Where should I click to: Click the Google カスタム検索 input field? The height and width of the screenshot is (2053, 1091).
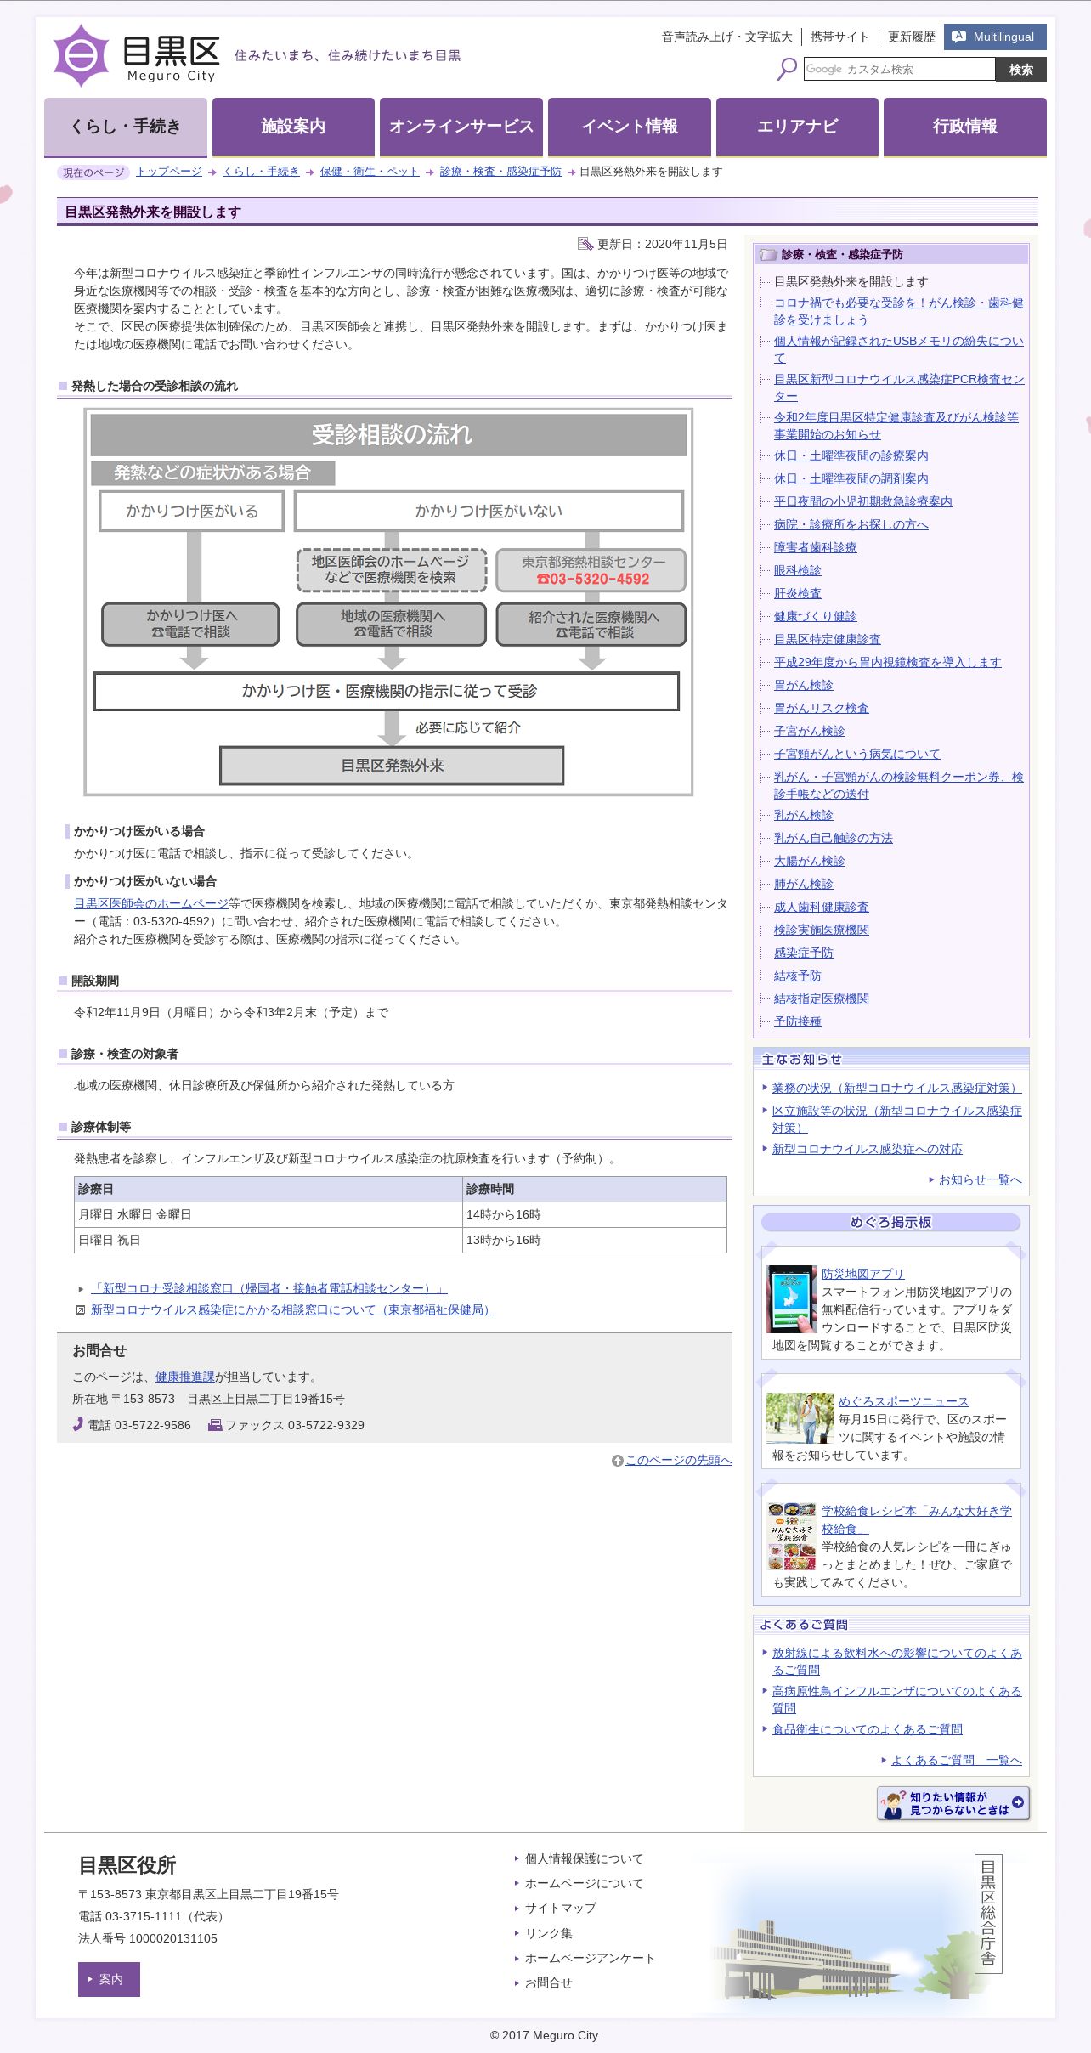(899, 69)
